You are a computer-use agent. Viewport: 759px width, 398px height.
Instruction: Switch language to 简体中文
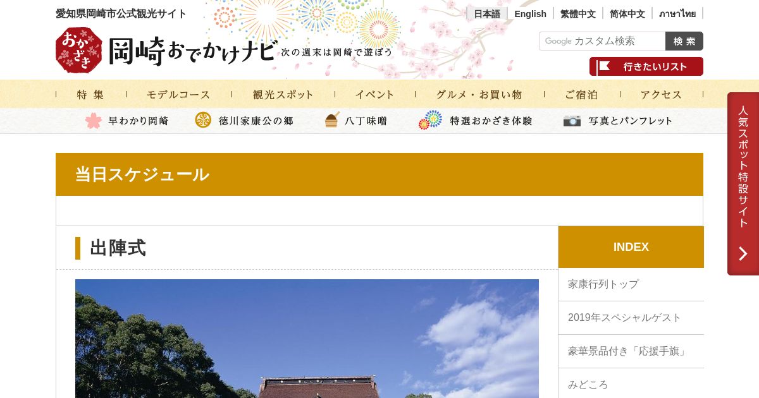tap(627, 14)
